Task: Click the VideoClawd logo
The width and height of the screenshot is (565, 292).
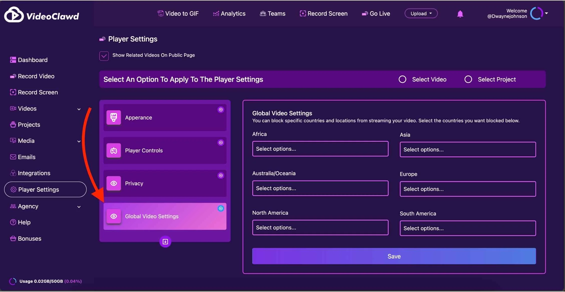Action: click(x=42, y=15)
